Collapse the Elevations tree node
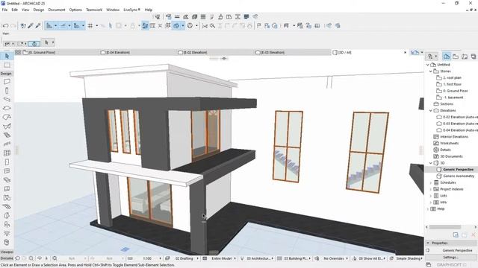Viewport: 478px width, 268px height. click(x=431, y=111)
